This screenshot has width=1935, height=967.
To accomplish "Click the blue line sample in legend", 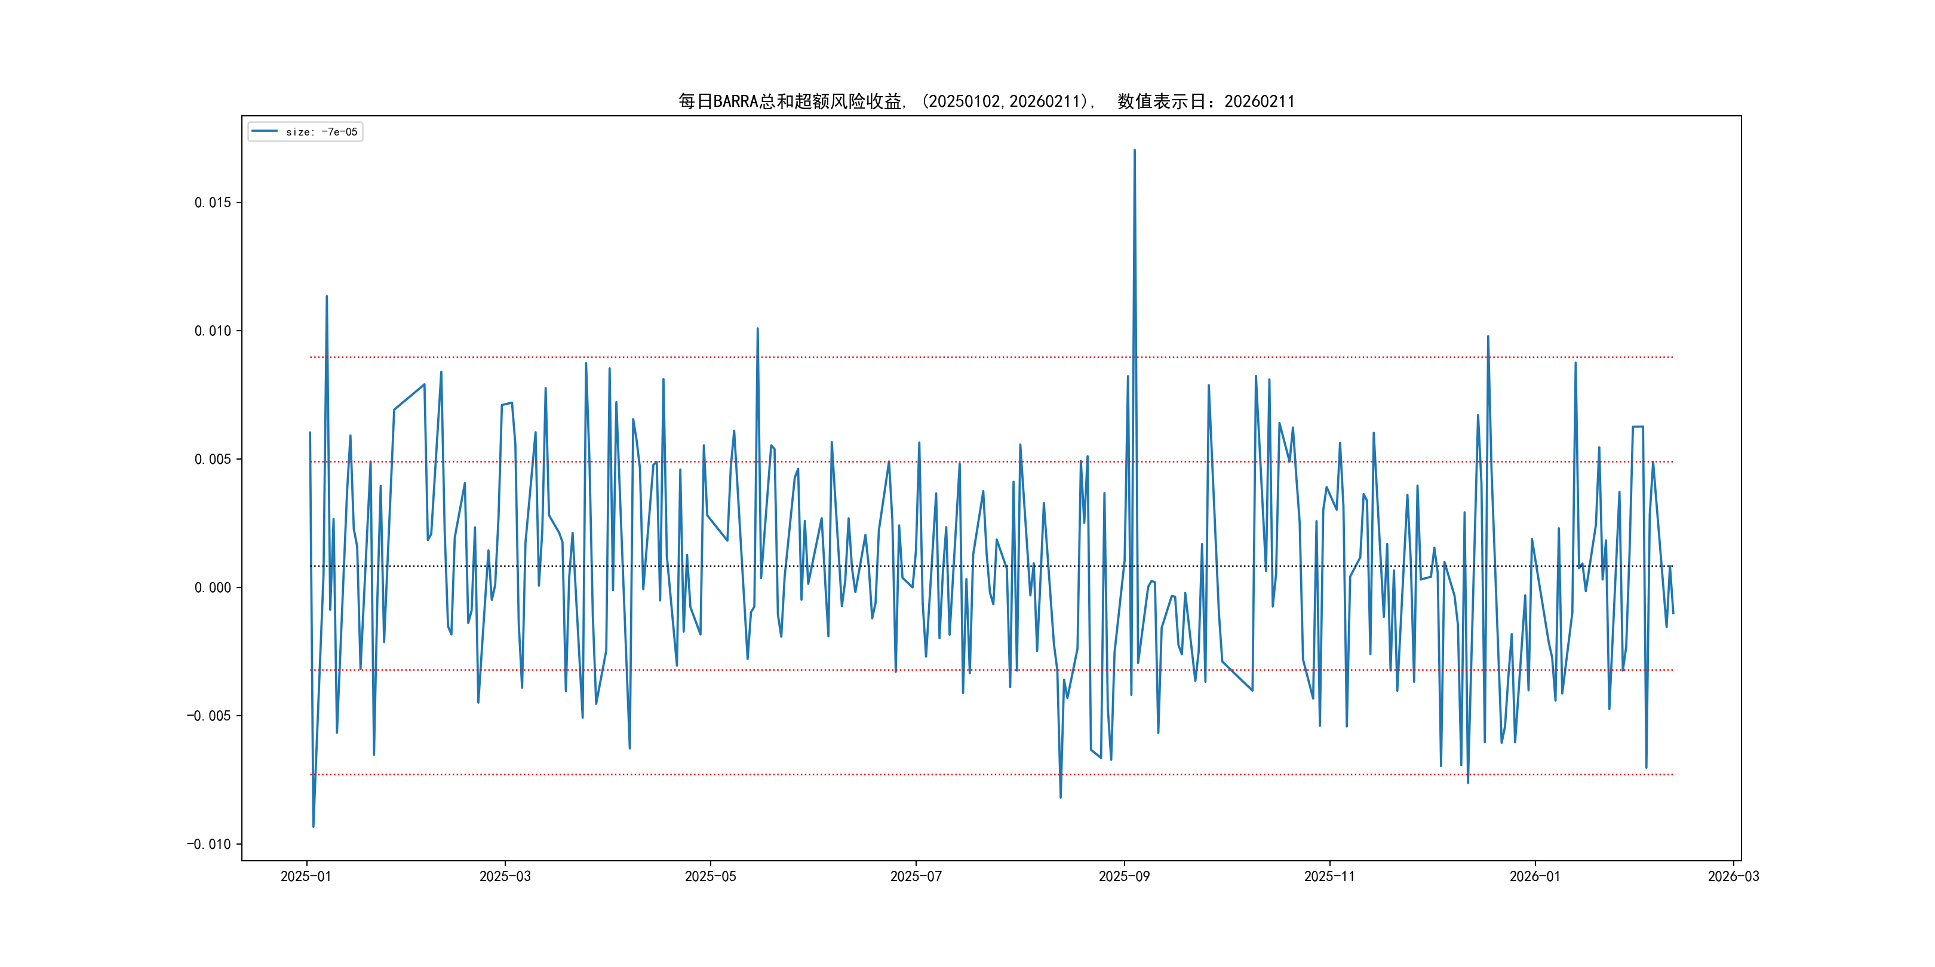I will pyautogui.click(x=265, y=131).
